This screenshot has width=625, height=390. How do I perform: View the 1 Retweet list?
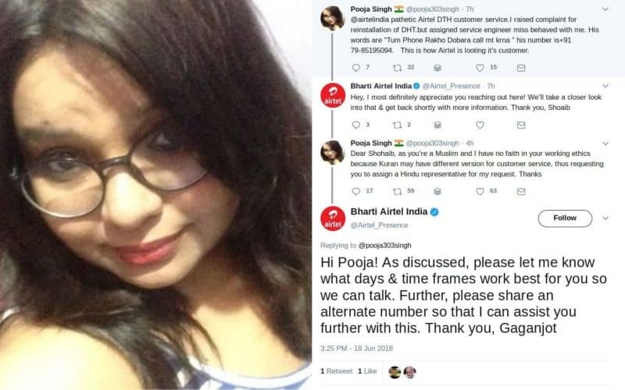click(x=337, y=371)
